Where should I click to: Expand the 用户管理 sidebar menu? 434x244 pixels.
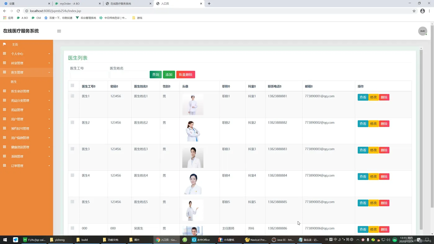point(27,119)
